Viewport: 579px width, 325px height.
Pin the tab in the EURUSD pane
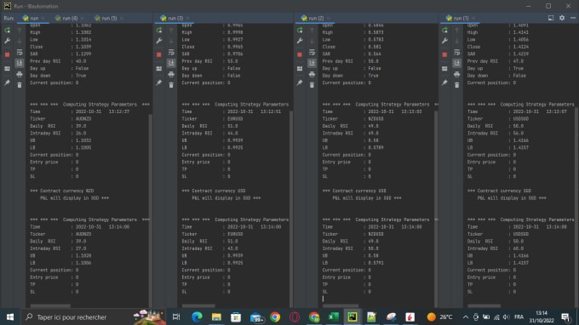point(159,83)
